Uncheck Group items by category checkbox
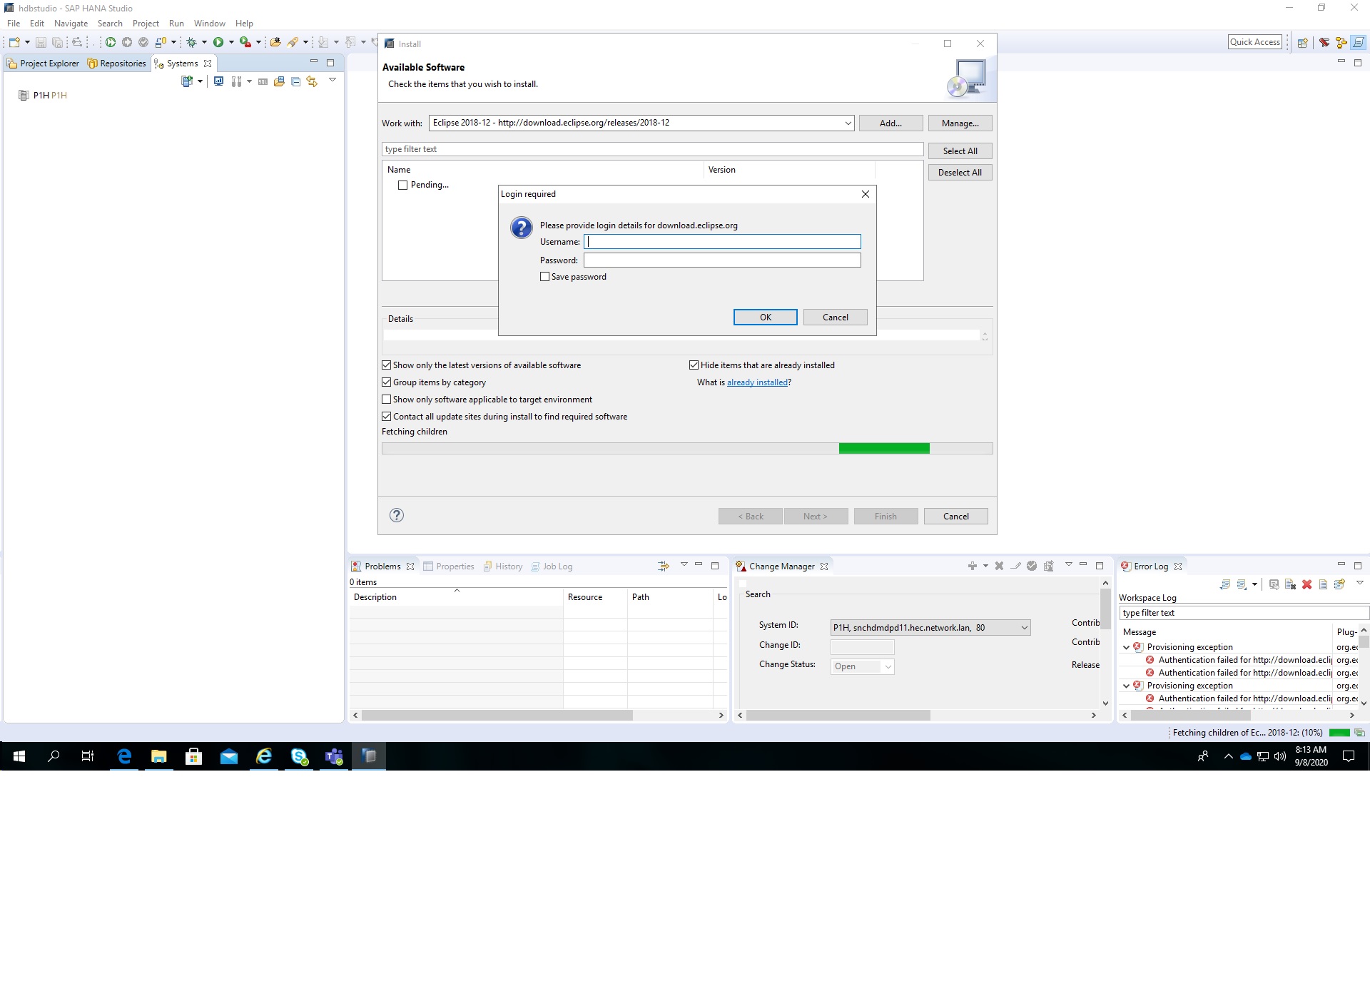The height and width of the screenshot is (986, 1370). 387,382
